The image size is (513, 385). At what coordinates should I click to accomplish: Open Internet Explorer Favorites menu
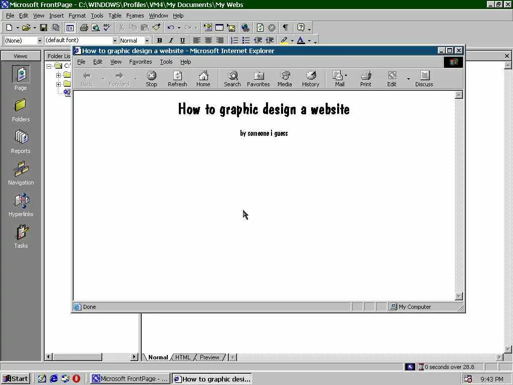[x=140, y=62]
